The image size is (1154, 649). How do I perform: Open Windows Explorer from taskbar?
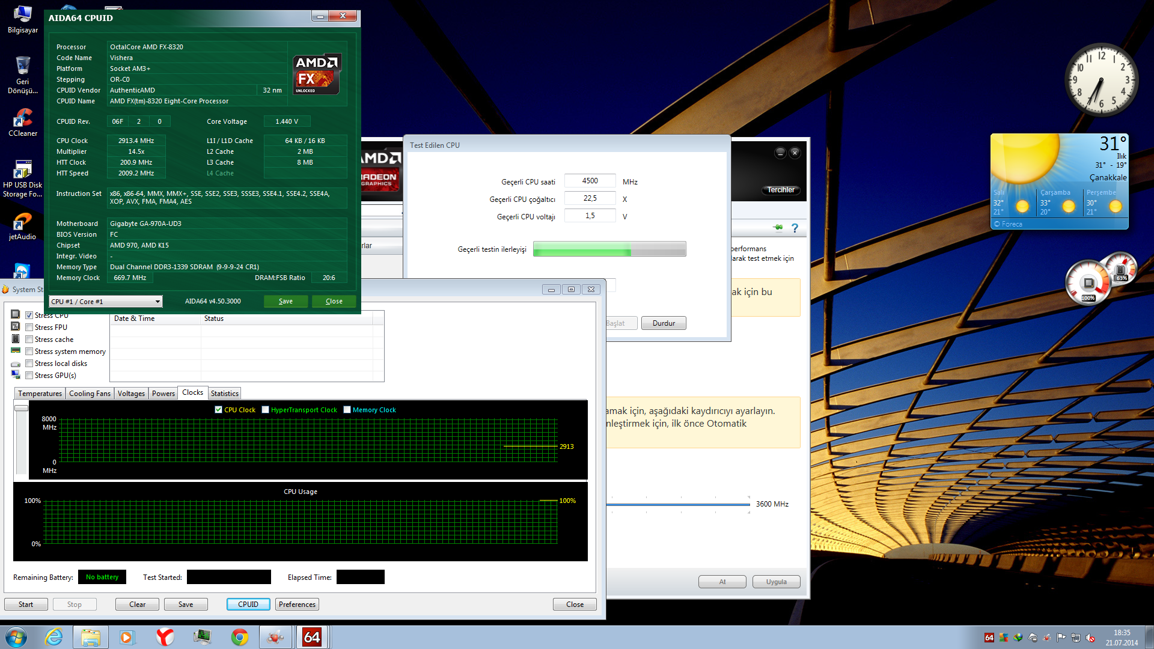91,637
